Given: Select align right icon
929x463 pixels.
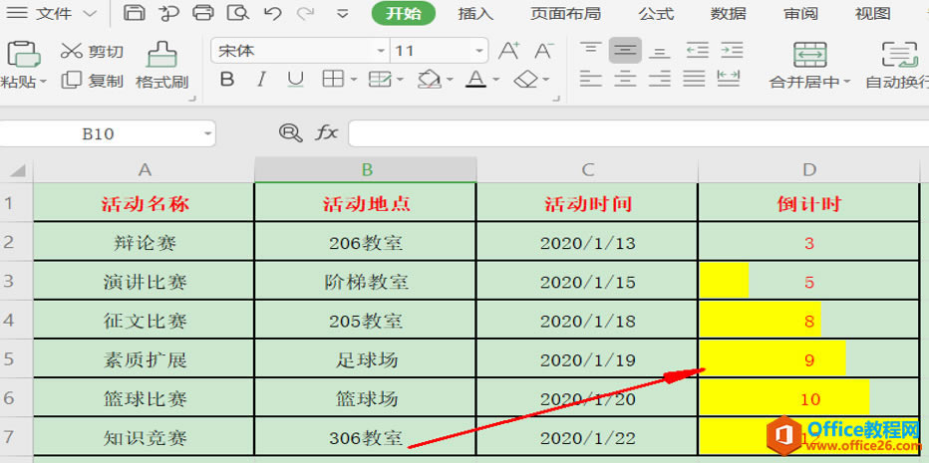Looking at the screenshot, I should tap(660, 79).
